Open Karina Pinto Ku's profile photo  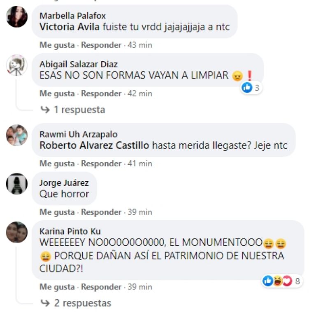17,232
